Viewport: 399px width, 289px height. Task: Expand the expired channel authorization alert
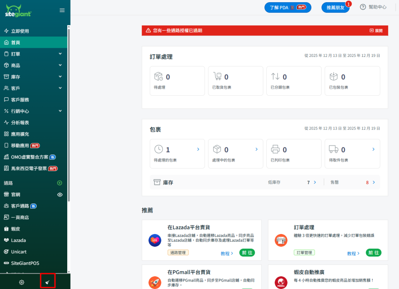(376, 31)
